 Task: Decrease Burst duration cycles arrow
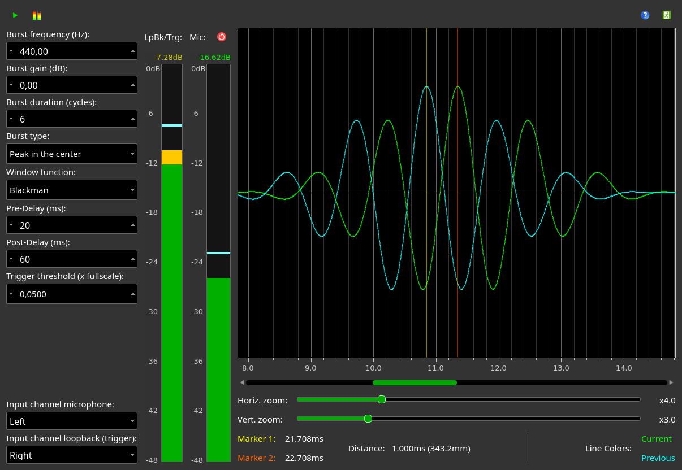click(x=11, y=119)
